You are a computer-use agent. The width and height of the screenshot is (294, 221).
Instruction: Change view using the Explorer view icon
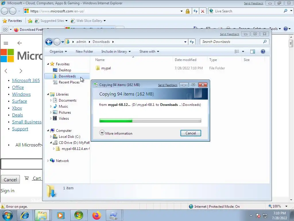click(x=237, y=52)
